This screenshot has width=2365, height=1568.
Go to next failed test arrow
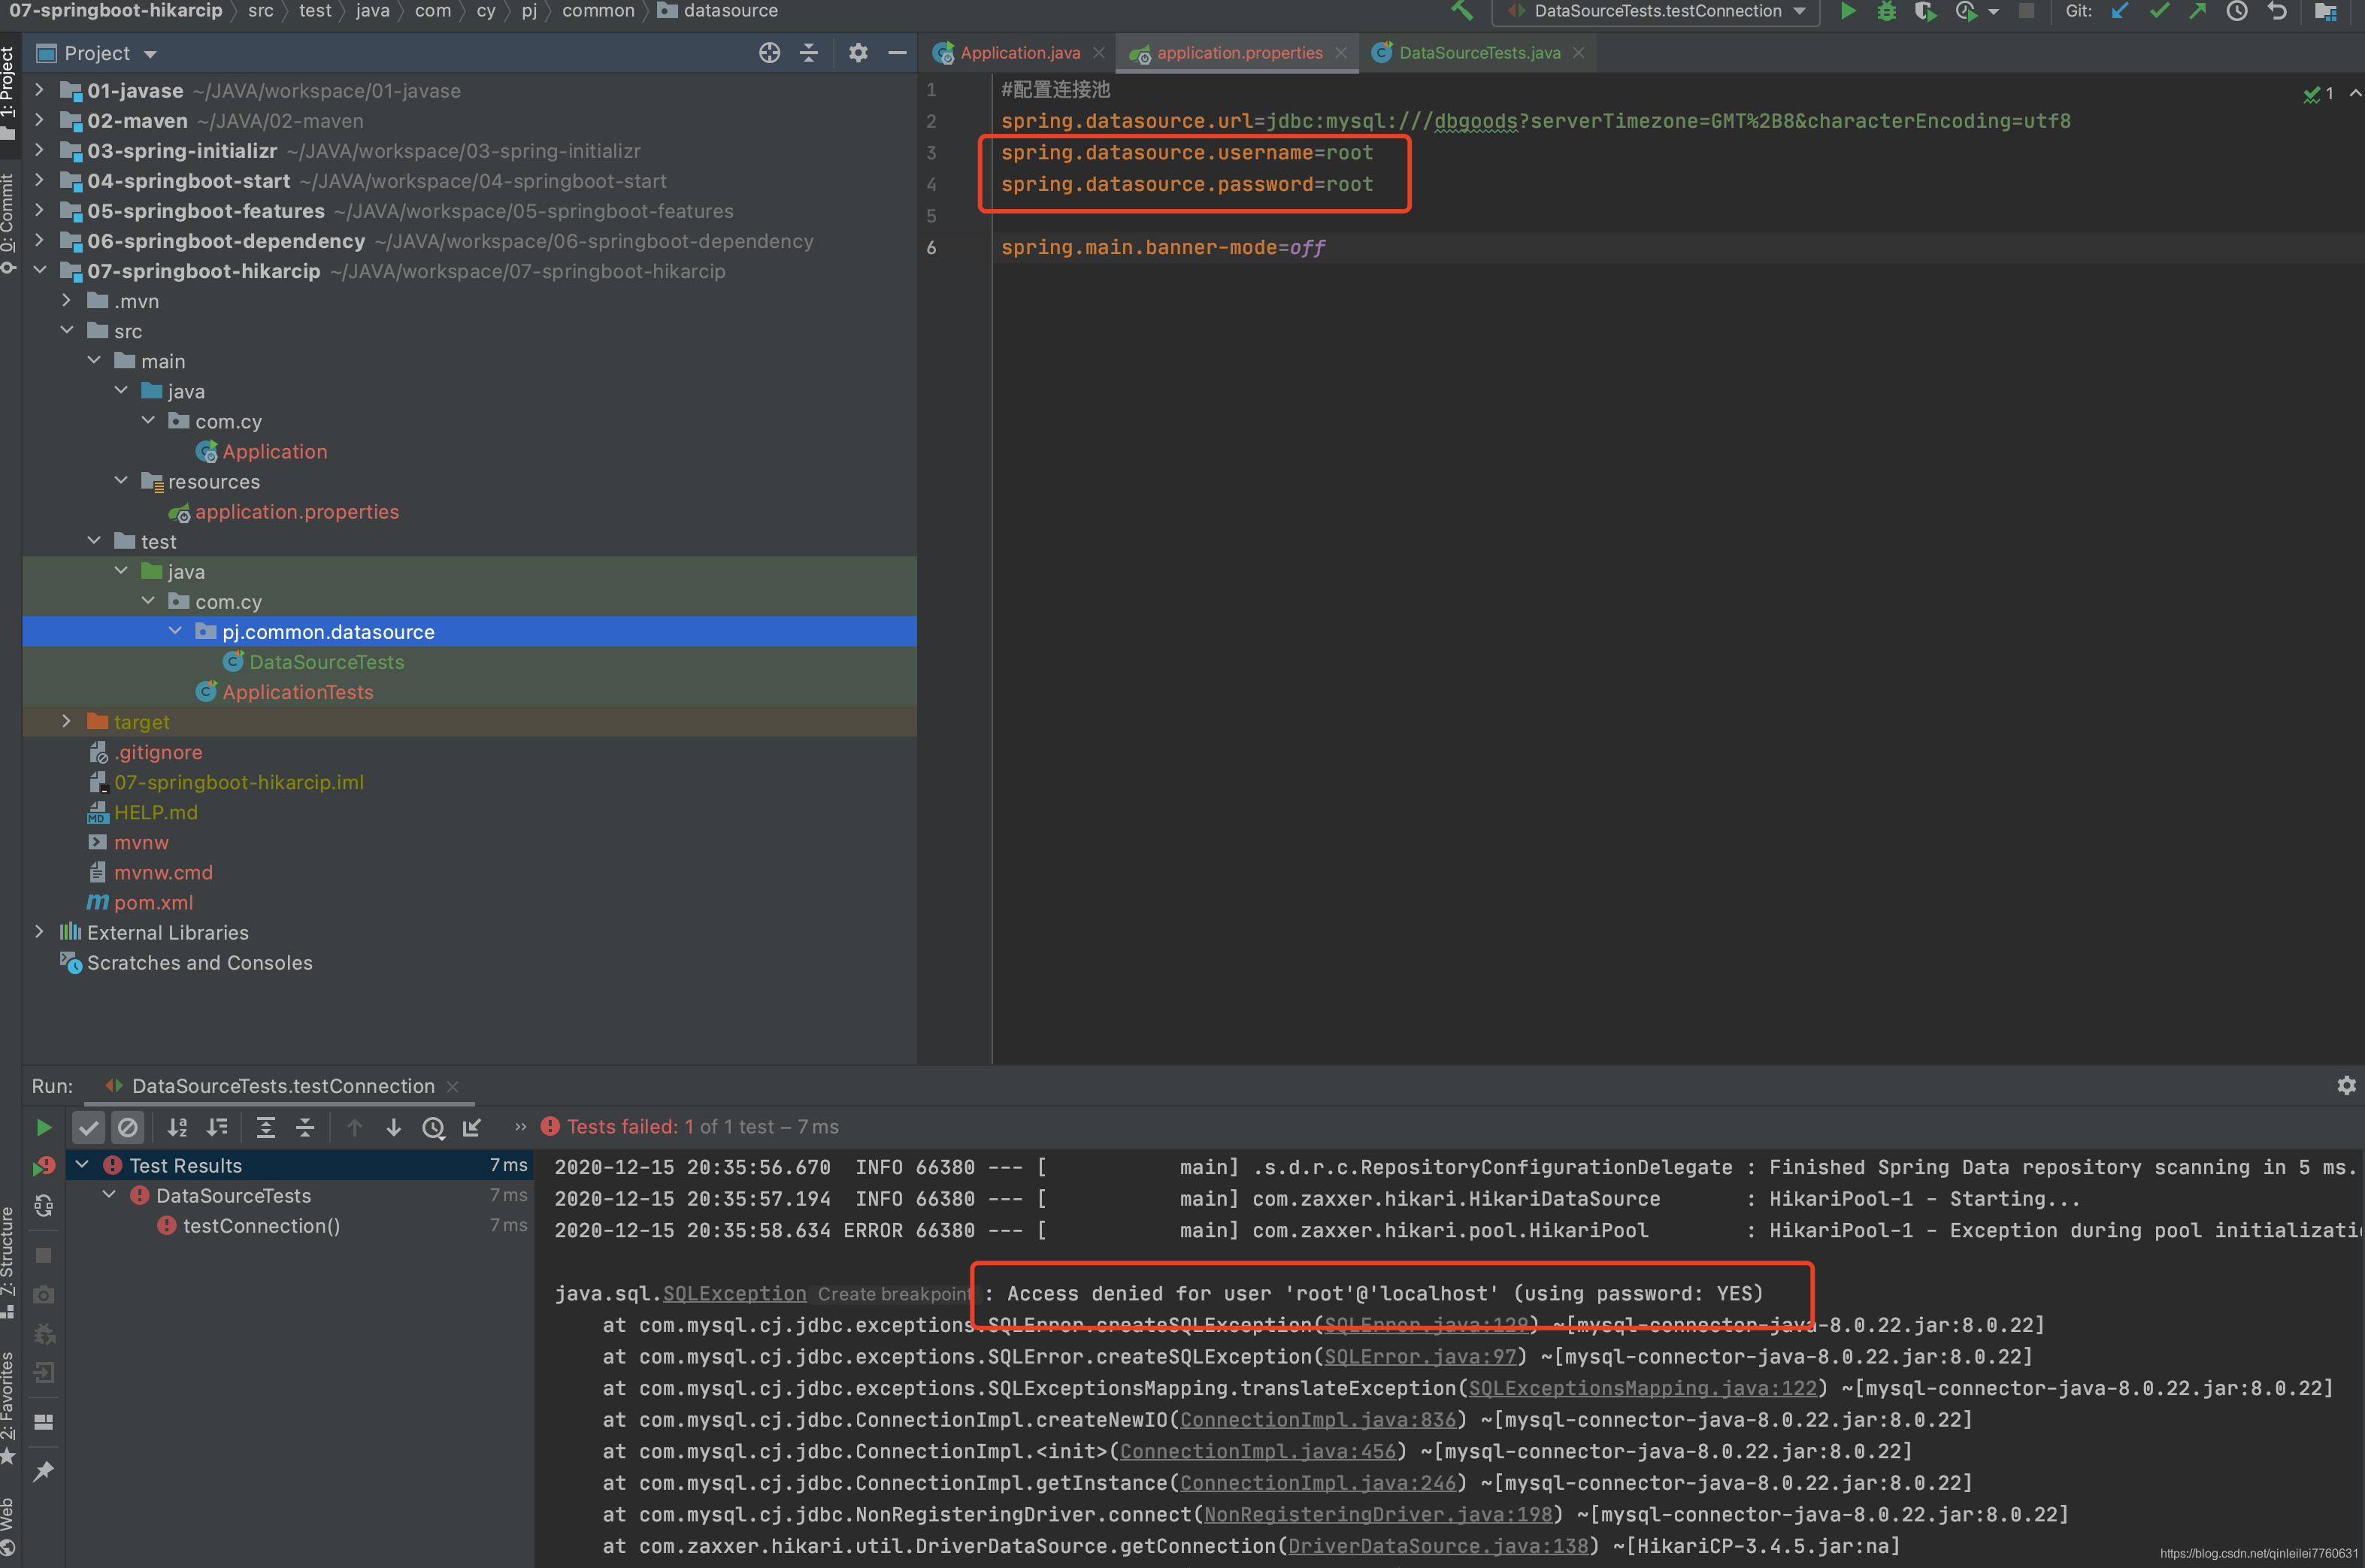[x=393, y=1127]
